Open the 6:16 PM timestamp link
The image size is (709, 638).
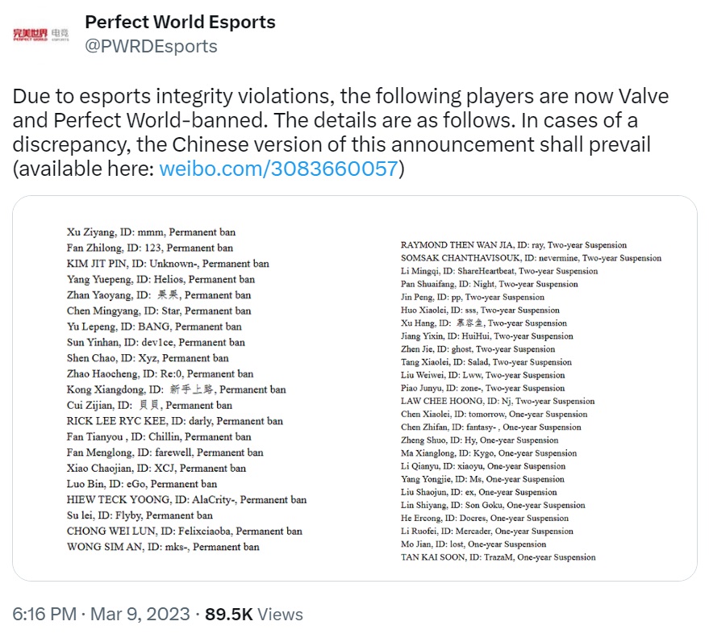click(x=44, y=614)
